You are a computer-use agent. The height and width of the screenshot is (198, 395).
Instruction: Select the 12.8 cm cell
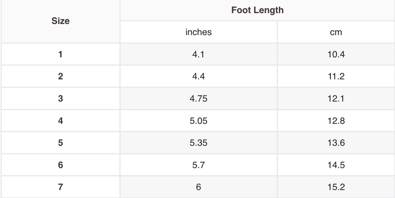coord(336,121)
